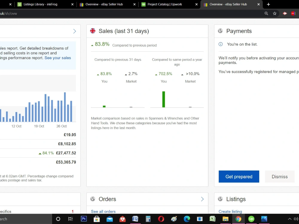Screen dimensions: 299x224
Task: Dismiss the payments notice
Action: (x=280, y=177)
